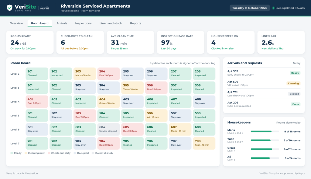Click the VeriSite shield logo icon

9,8
